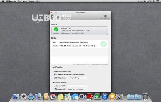The width and height of the screenshot is (161, 102).
Task: Toggle the 'SSD health is' checkbox
Action: (x=55, y=78)
